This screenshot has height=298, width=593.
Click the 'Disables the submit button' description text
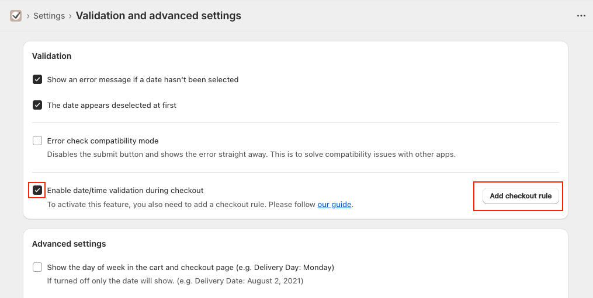point(251,155)
